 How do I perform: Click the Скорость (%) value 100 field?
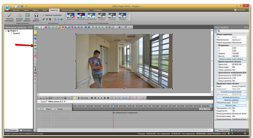click(x=239, y=111)
